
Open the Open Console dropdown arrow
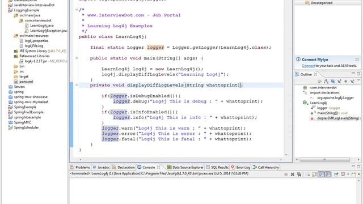(359, 174)
